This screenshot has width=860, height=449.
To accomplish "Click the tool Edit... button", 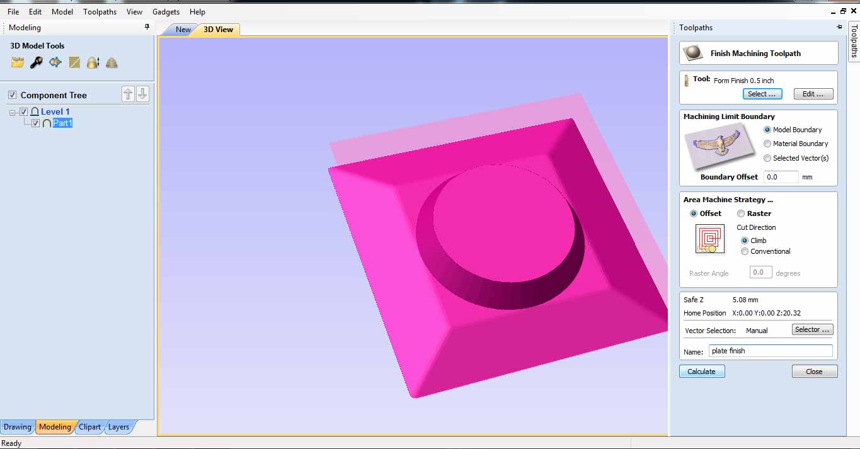I will (x=813, y=94).
